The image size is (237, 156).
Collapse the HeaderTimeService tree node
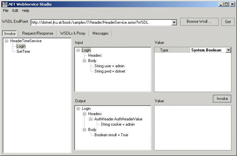(x=6, y=41)
